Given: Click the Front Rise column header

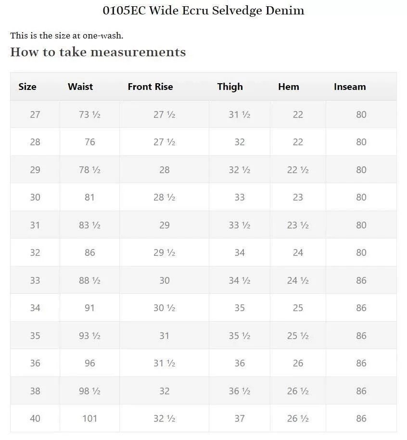Looking at the screenshot, I should (150, 87).
